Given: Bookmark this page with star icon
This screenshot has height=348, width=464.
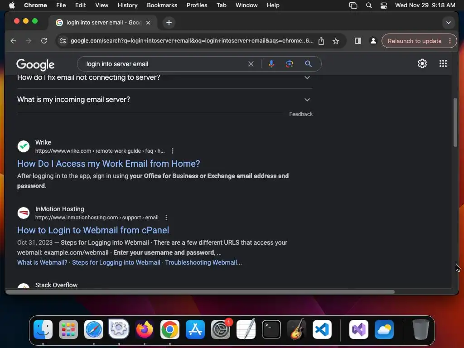Looking at the screenshot, I should click(336, 41).
